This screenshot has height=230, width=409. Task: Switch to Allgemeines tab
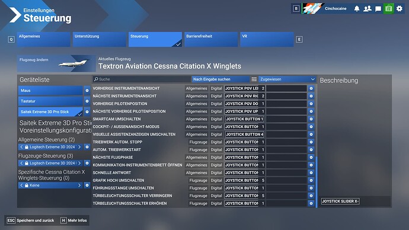tap(43, 39)
